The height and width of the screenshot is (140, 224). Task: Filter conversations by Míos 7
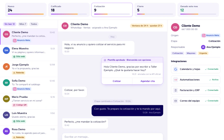23,24
